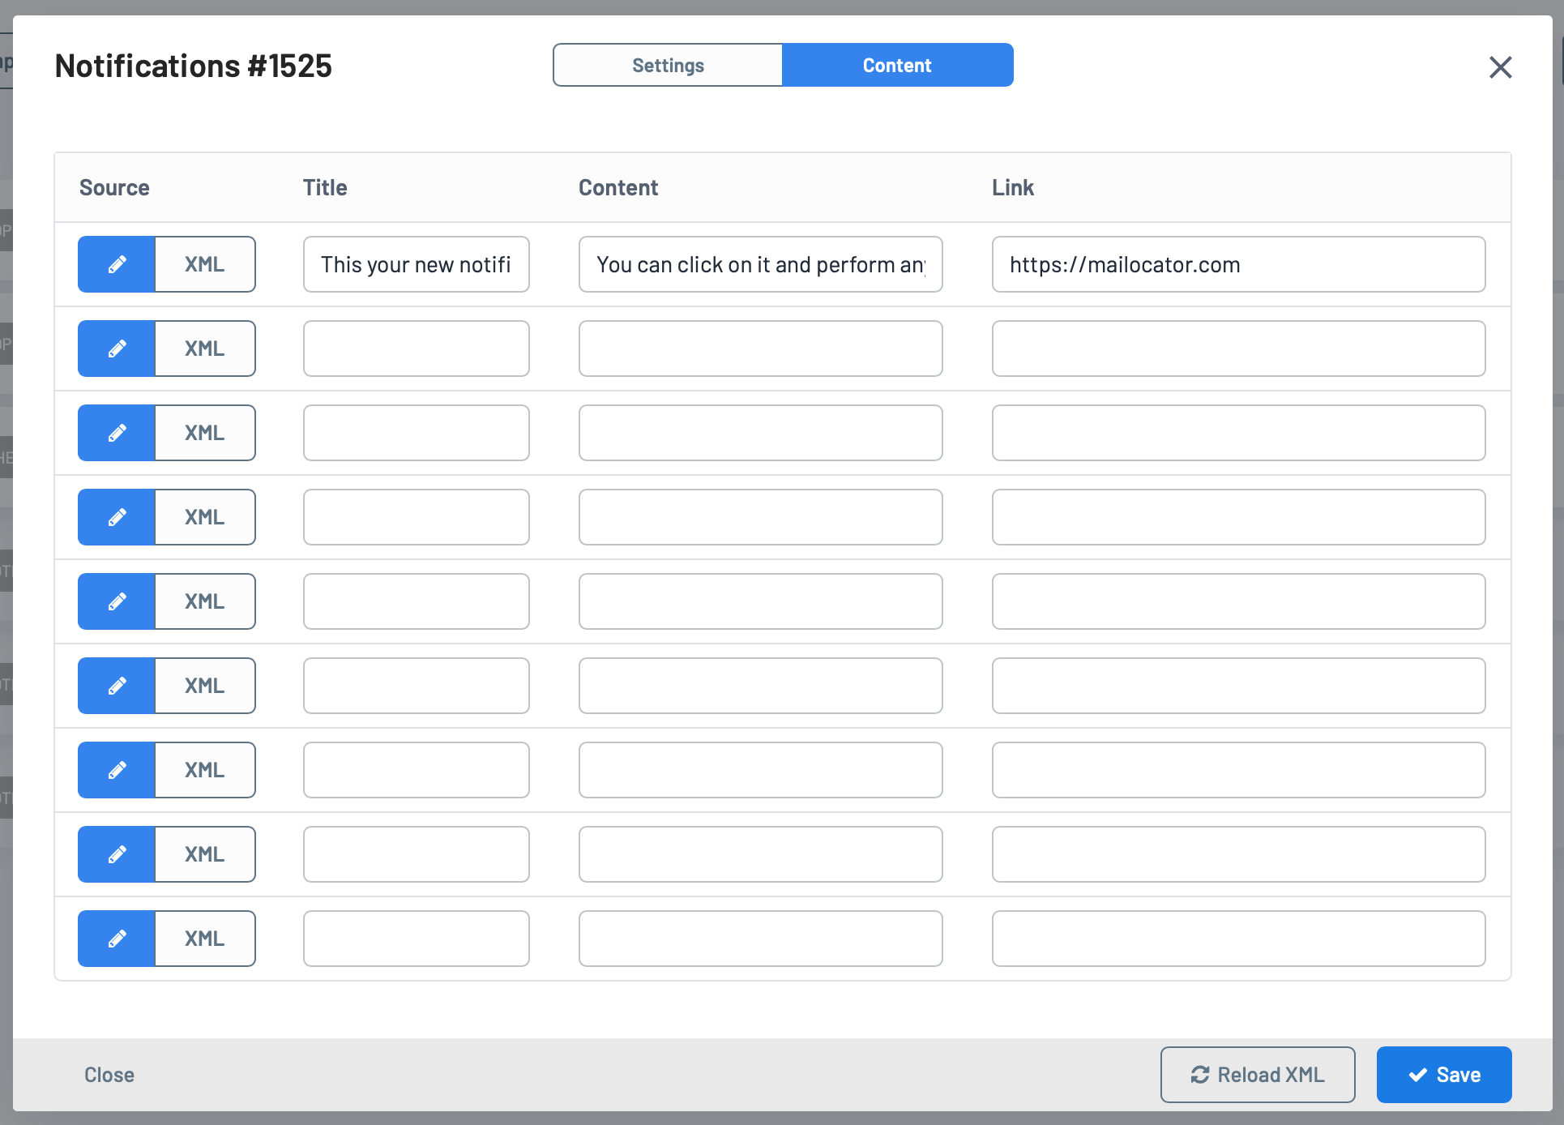Image resolution: width=1564 pixels, height=1125 pixels.
Task: Focus empty Link field in eighth row
Action: 1239,854
